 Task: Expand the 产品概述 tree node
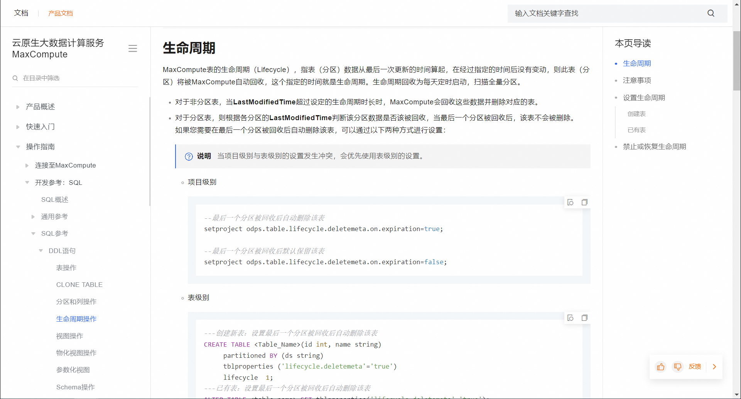pyautogui.click(x=18, y=107)
